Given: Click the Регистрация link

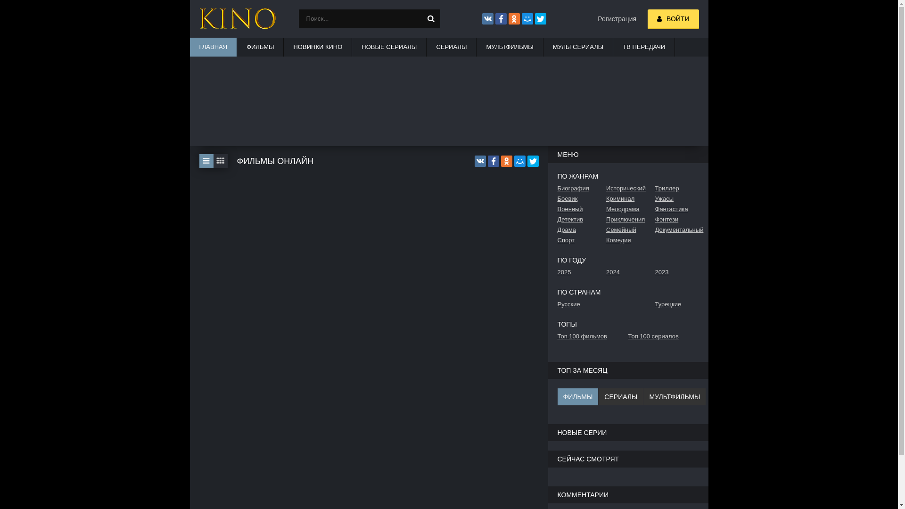Looking at the screenshot, I should point(617,19).
